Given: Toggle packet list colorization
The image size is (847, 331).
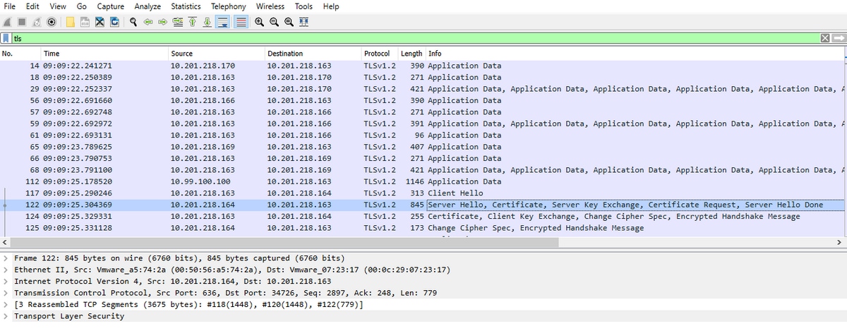Looking at the screenshot, I should click(241, 22).
